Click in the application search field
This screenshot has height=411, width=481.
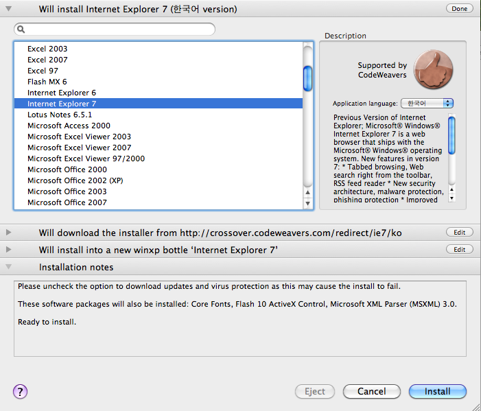[115, 29]
